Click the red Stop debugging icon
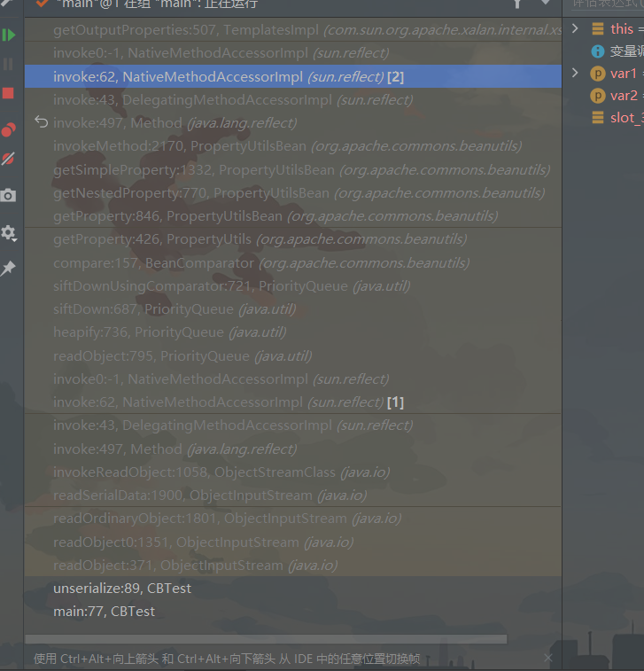The height and width of the screenshot is (671, 644). tap(9, 93)
